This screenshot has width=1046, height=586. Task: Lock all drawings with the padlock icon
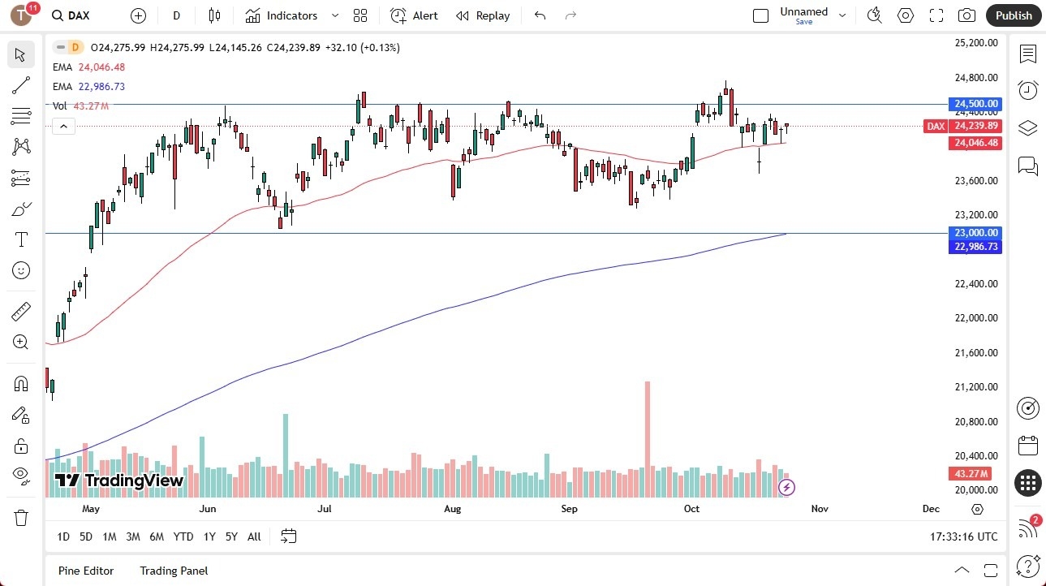(20, 446)
